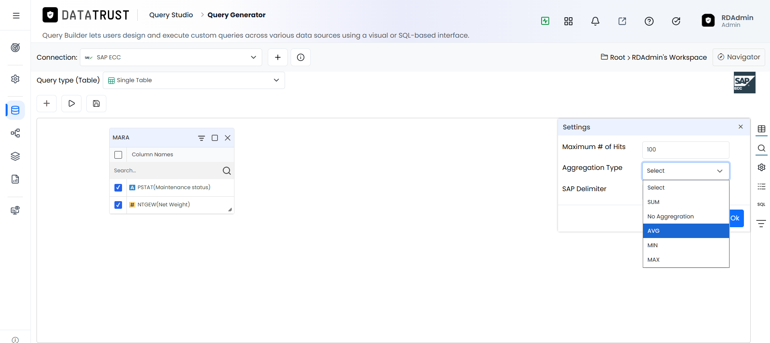This screenshot has height=343, width=770.
Task: Click the refresh check icon in header
Action: point(676,21)
